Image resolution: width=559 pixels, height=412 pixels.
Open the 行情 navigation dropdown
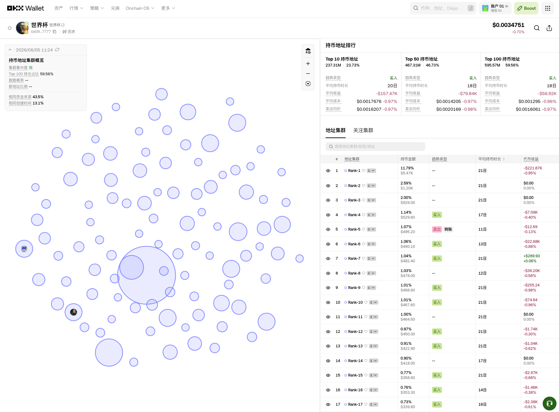point(76,8)
